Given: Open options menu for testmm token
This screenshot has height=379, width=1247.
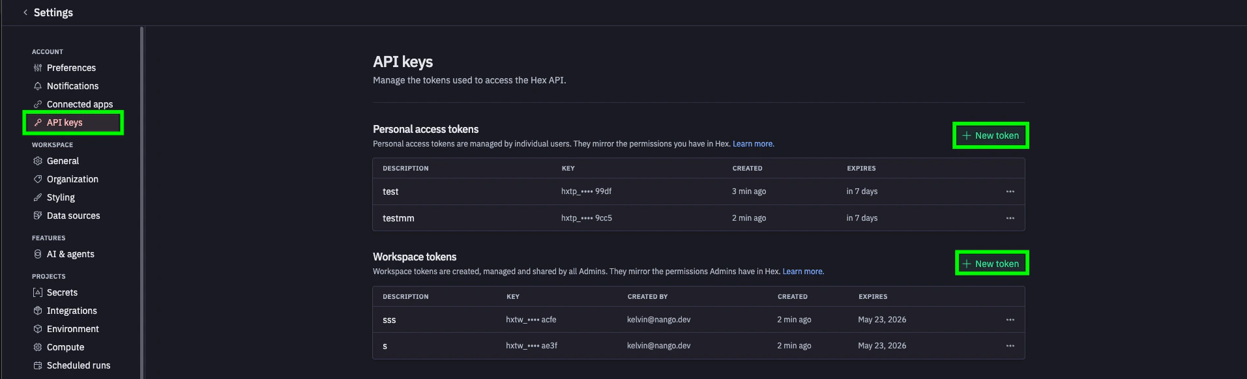Looking at the screenshot, I should tap(1010, 218).
